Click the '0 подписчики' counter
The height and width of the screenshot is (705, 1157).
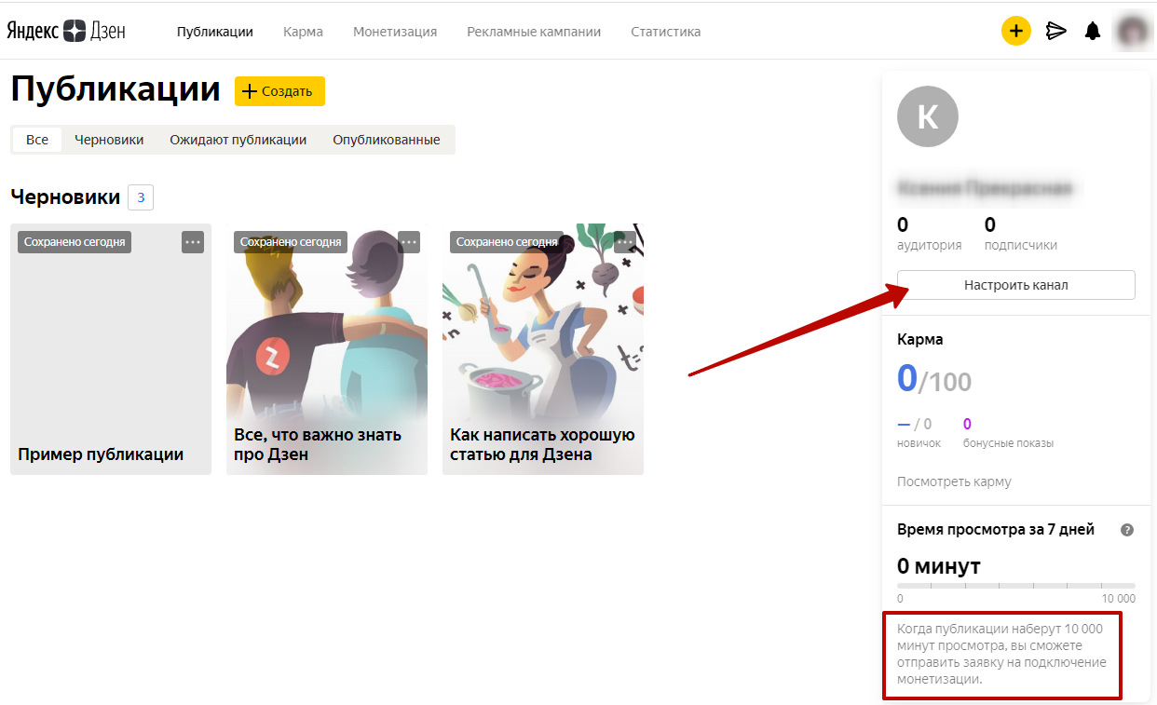(x=1021, y=234)
